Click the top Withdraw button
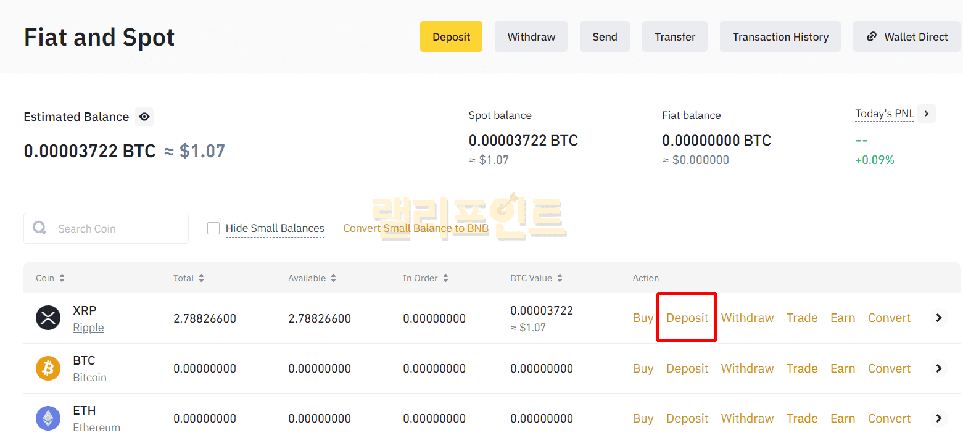 [531, 36]
